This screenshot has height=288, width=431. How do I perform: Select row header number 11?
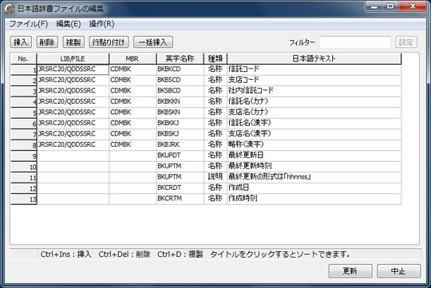click(24, 178)
